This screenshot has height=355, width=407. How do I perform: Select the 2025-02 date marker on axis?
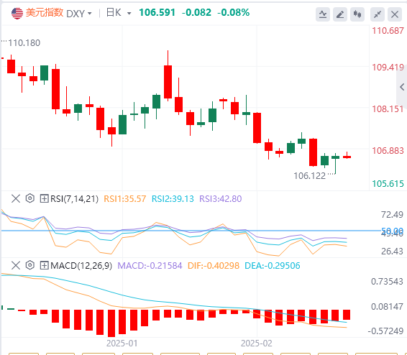pos(257,344)
